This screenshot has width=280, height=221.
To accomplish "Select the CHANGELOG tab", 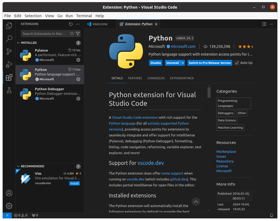I will [156, 78].
